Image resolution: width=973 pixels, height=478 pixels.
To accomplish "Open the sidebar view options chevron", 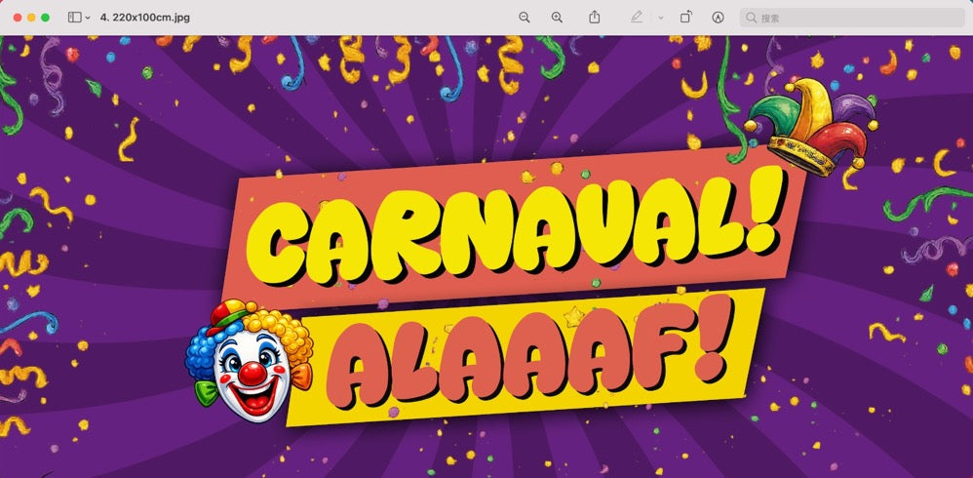I will (x=89, y=18).
